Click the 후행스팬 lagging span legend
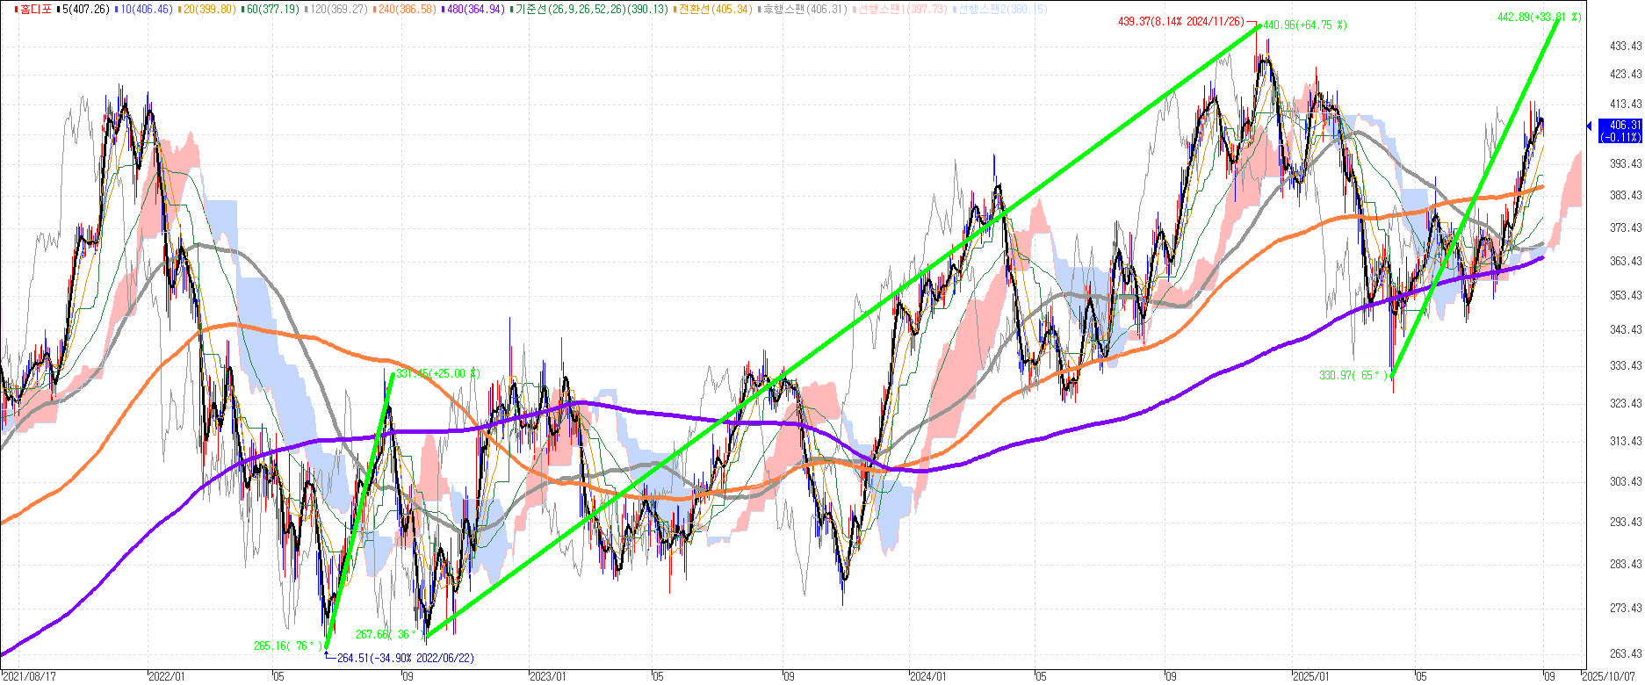 (x=804, y=9)
